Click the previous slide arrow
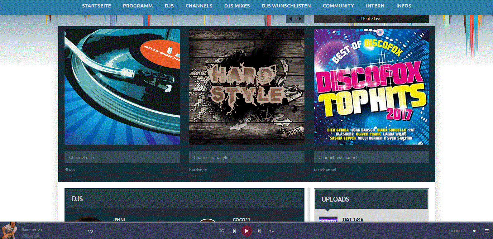 (x=290, y=19)
